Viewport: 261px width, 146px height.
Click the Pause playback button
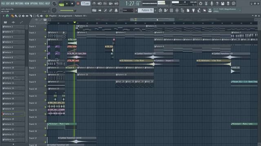[x=67, y=4]
